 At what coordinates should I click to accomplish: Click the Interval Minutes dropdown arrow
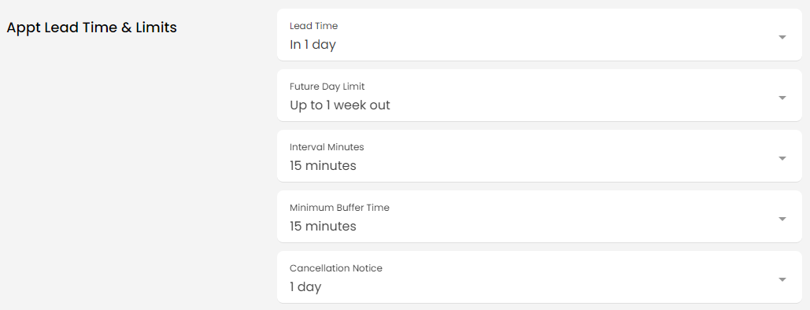[782, 158]
